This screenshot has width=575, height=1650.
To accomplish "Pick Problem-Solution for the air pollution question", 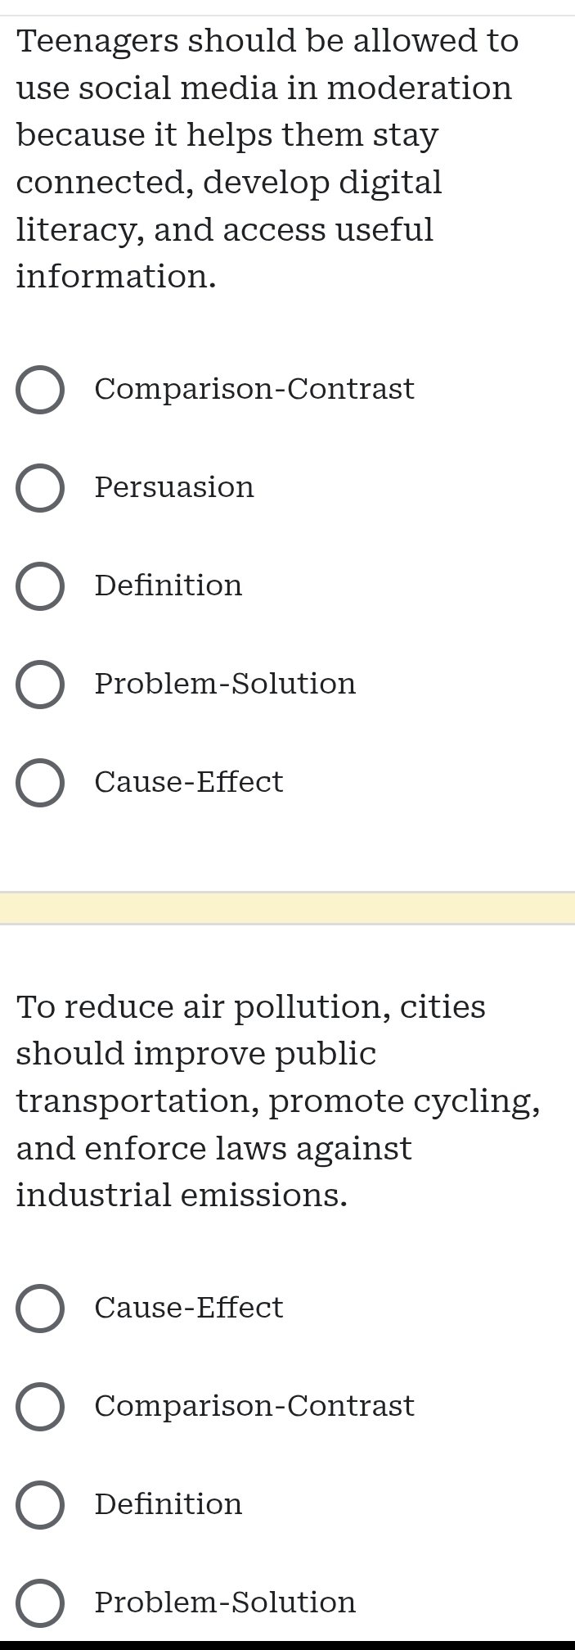I will click(40, 1603).
